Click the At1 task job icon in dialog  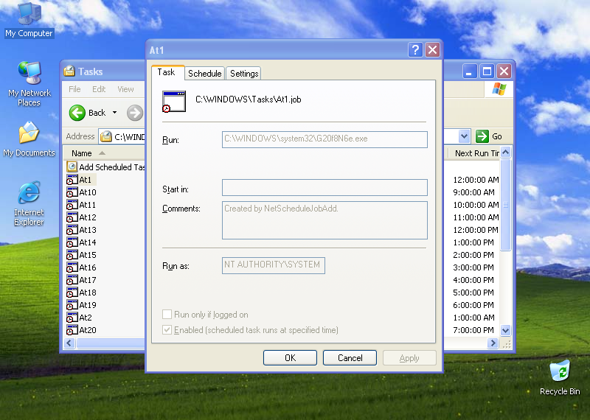[x=174, y=101]
